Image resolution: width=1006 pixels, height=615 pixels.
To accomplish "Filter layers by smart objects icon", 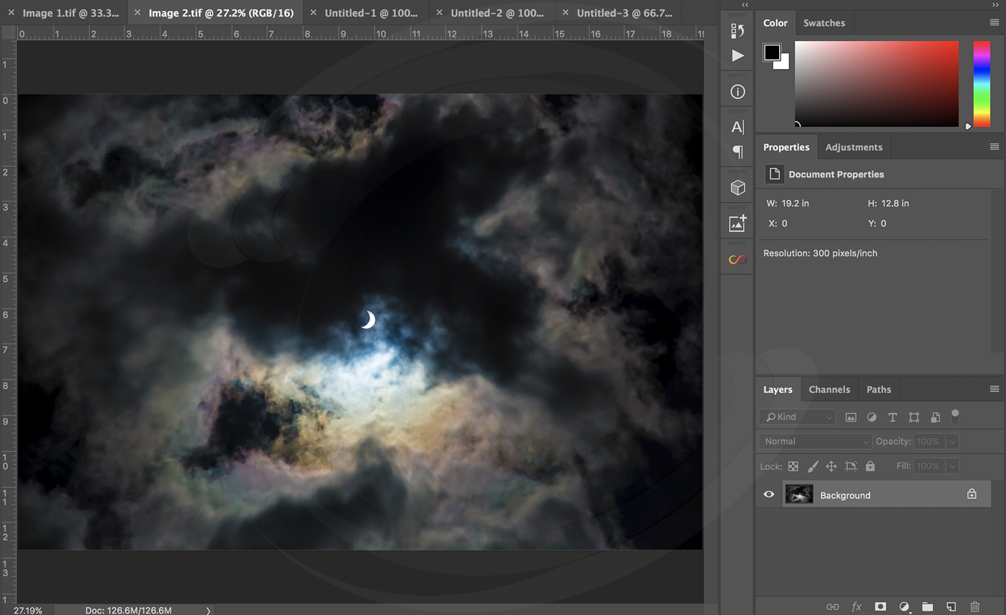I will (935, 417).
